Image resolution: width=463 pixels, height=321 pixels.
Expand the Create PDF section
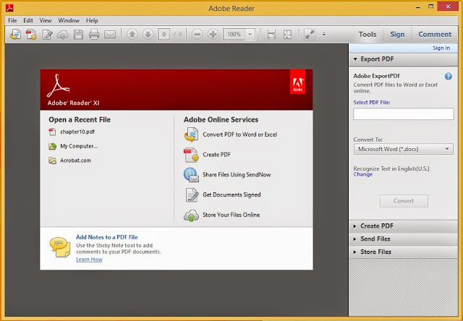[403, 226]
